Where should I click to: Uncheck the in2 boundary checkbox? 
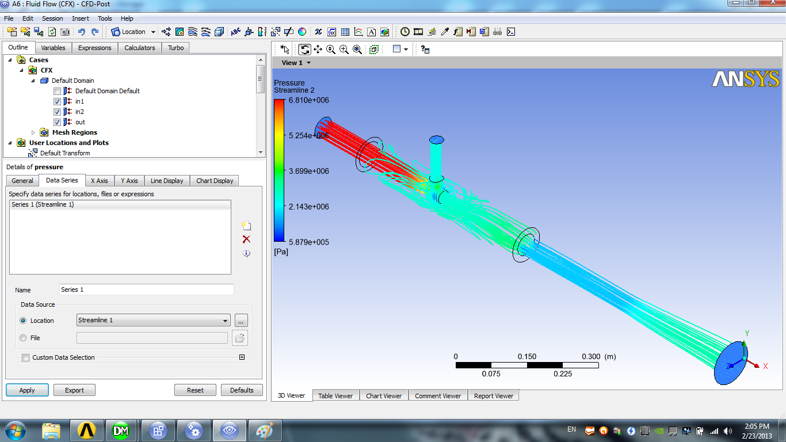click(57, 112)
